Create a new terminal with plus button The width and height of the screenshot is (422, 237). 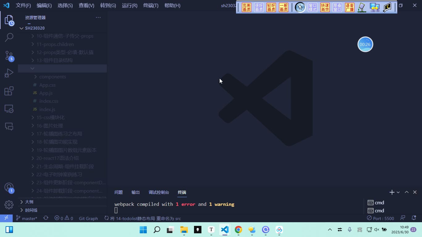coord(392,192)
